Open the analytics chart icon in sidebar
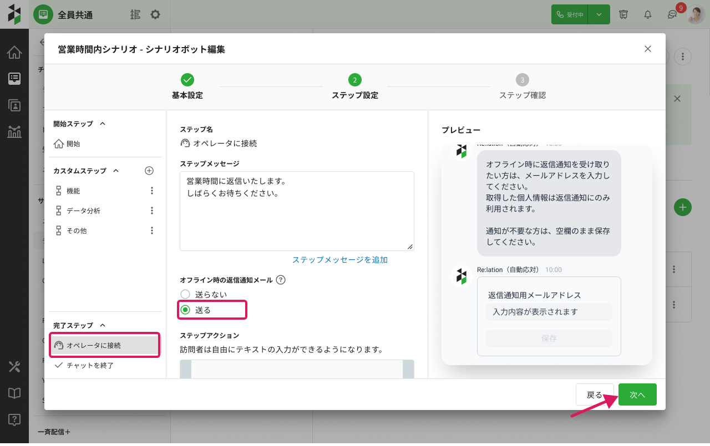The image size is (710, 446). coord(14,131)
